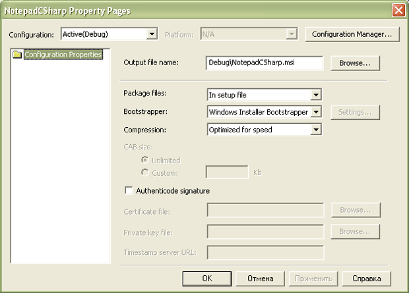This screenshot has height=293, width=409.
Task: Expand the Compression dropdown
Action: [x=316, y=130]
